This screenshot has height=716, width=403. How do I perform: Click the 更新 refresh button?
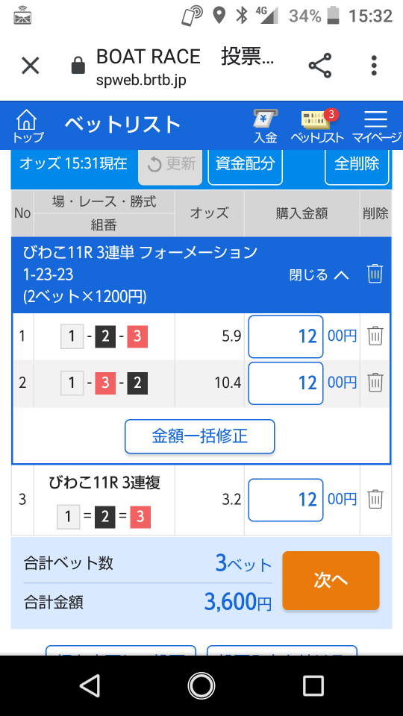point(170,164)
